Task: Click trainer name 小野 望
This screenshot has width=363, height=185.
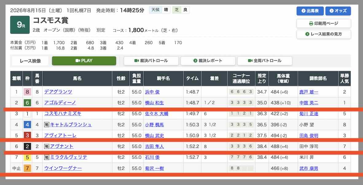Action: click(307, 125)
